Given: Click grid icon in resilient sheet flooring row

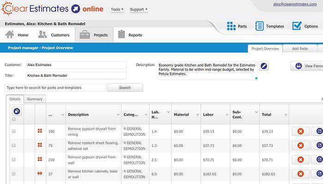Looking at the screenshot, I should (40, 145).
